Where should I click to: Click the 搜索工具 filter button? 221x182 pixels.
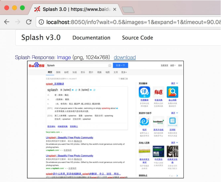[123, 79]
